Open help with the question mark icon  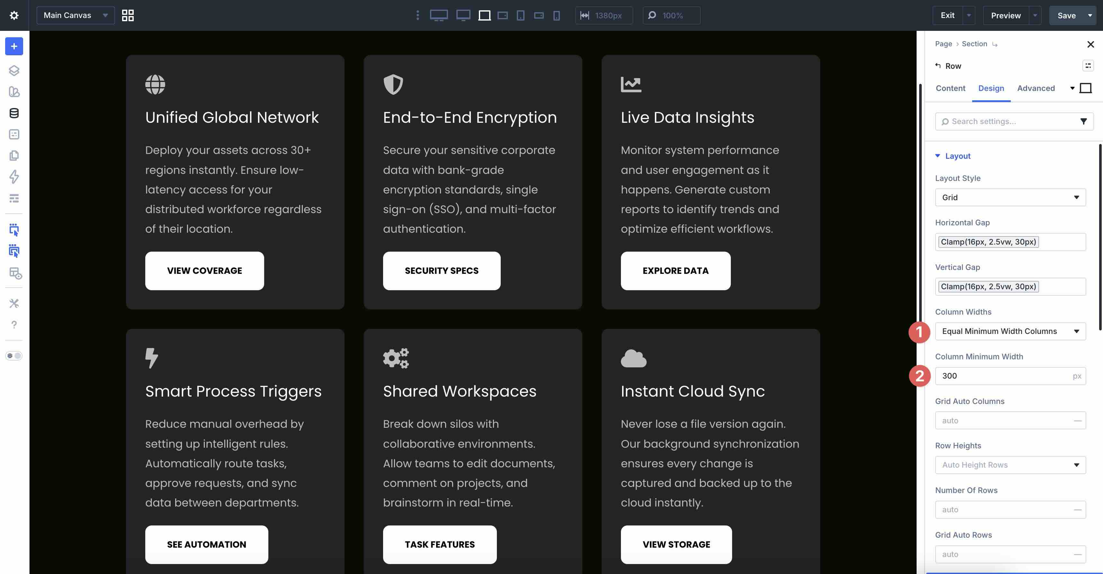tap(14, 325)
